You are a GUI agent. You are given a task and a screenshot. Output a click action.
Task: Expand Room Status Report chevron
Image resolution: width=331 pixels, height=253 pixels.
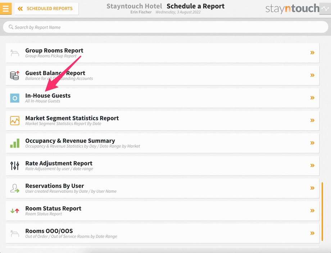(312, 211)
